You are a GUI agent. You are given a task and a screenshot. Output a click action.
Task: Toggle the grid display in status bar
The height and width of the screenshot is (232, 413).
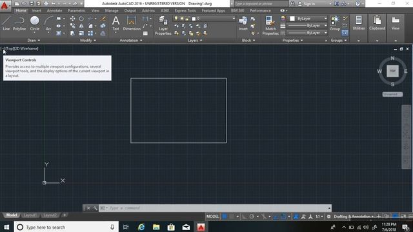[225, 217]
